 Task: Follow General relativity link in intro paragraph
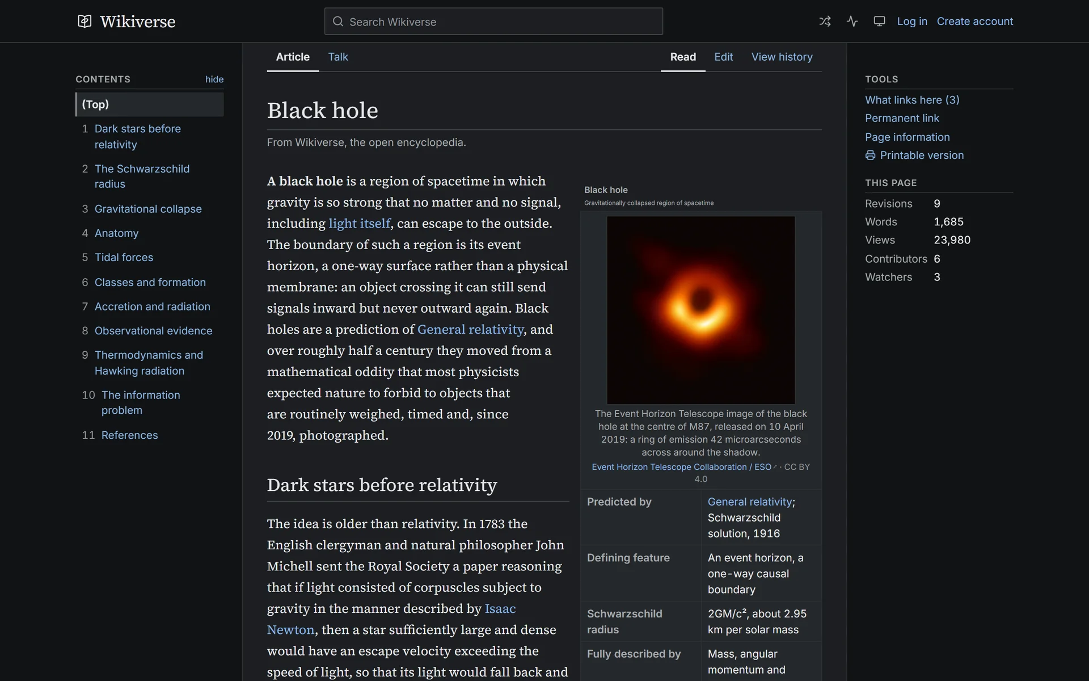(470, 330)
